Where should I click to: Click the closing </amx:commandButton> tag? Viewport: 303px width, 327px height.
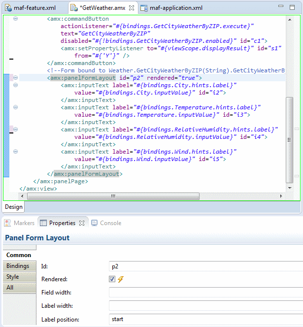pos(81,63)
